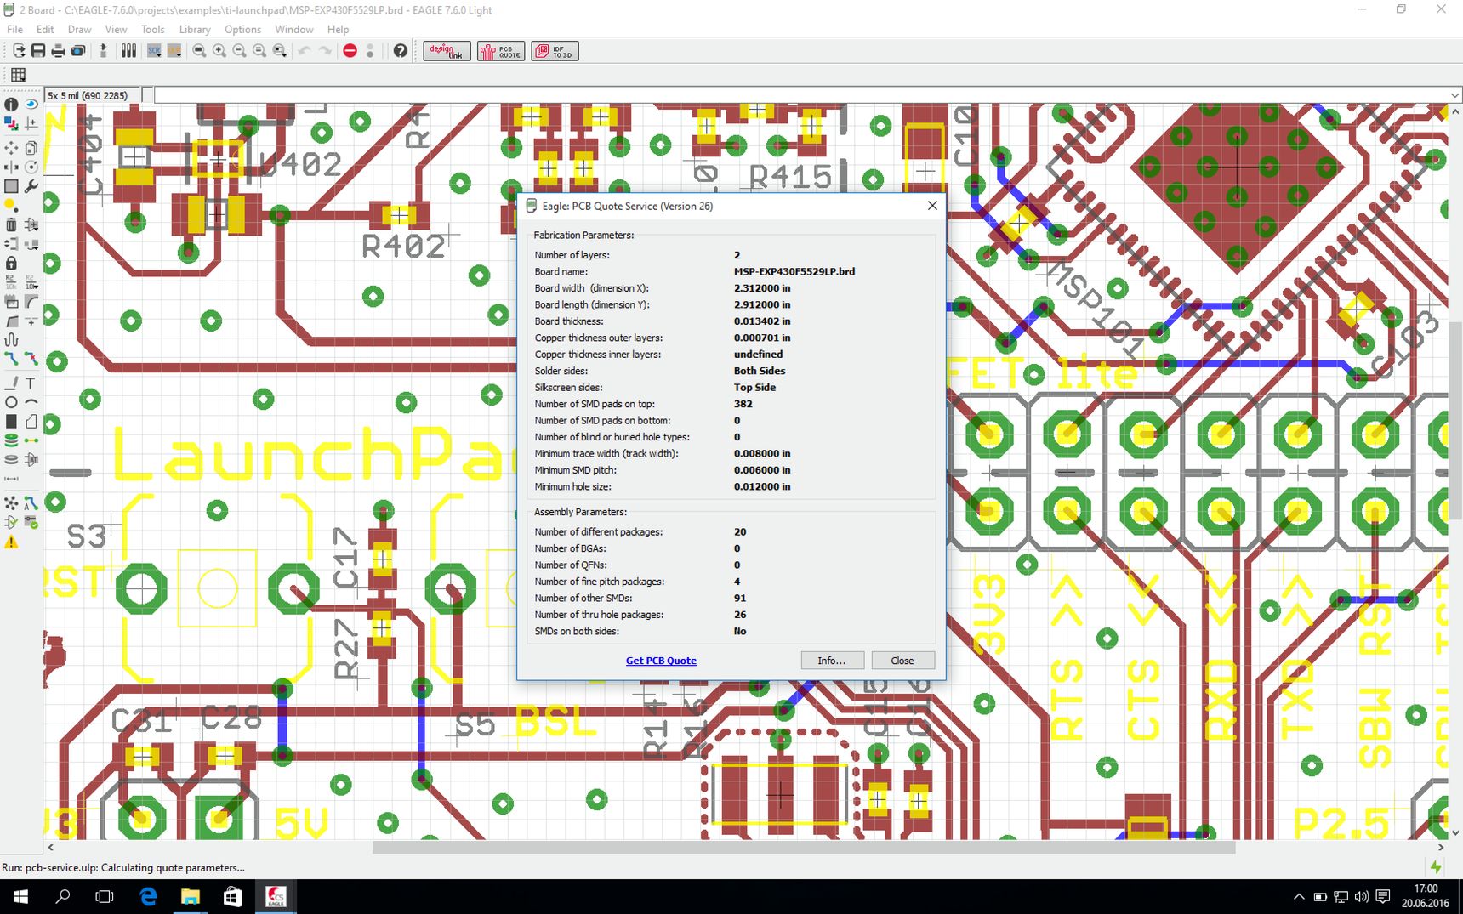Click the Save board icon in toolbar
1463x914 pixels.
point(38,51)
